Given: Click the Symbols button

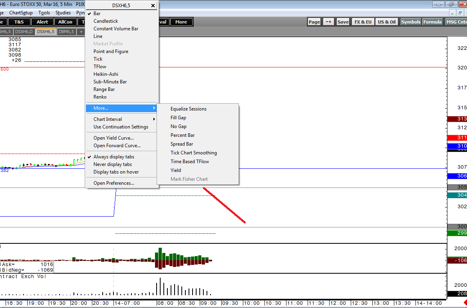Looking at the screenshot, I should 411,22.
